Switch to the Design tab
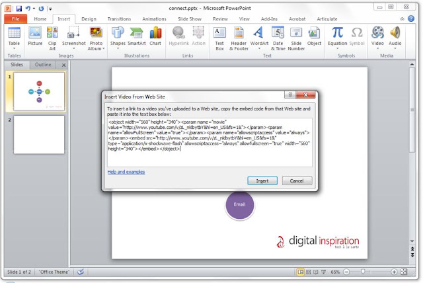Viewport: 423px width, 283px height. pos(89,19)
